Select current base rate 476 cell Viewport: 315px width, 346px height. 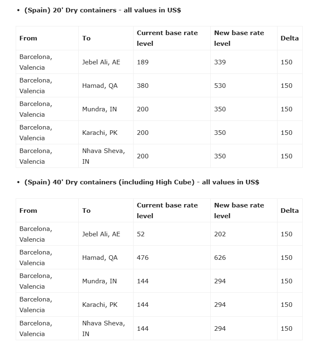pyautogui.click(x=143, y=258)
